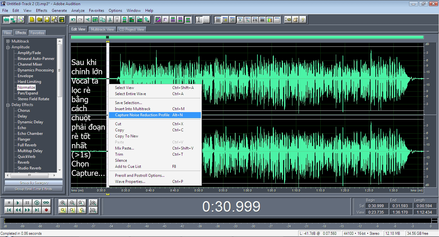
Task: Select the Echo Chamber effect
Action: [x=30, y=134]
